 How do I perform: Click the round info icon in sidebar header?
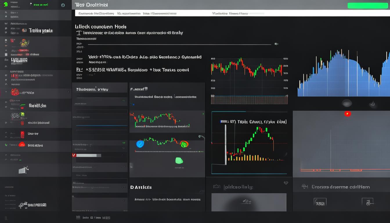tap(63, 5)
